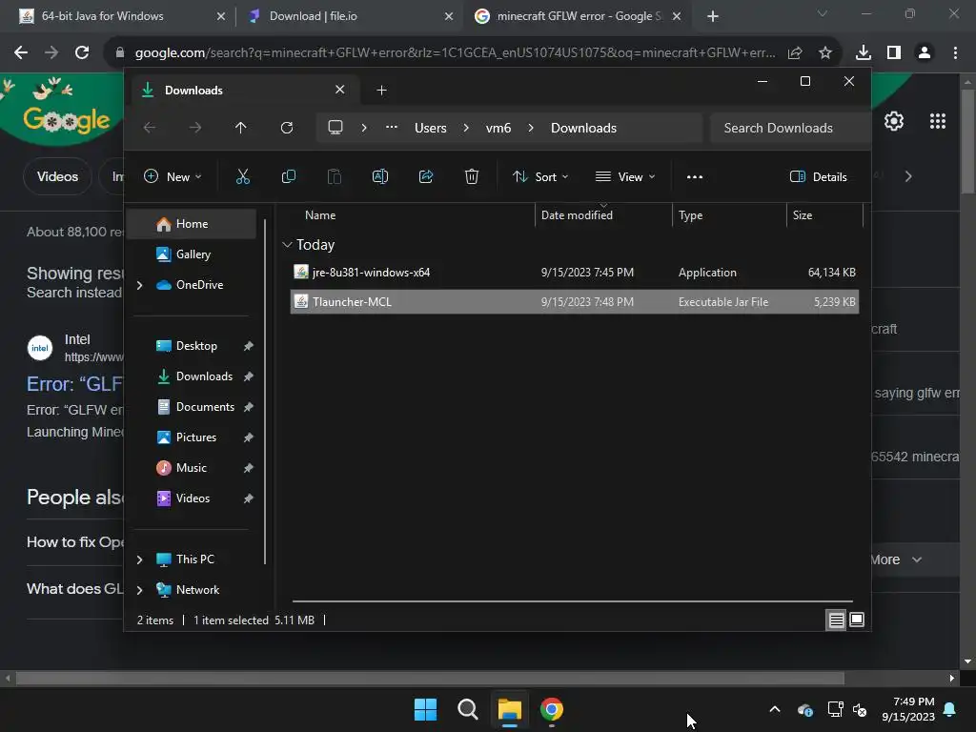Select the Tlauncher-MCL jar file

click(575, 302)
